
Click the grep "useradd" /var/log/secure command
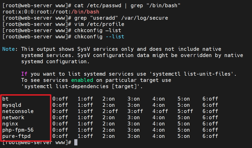coord(121,18)
